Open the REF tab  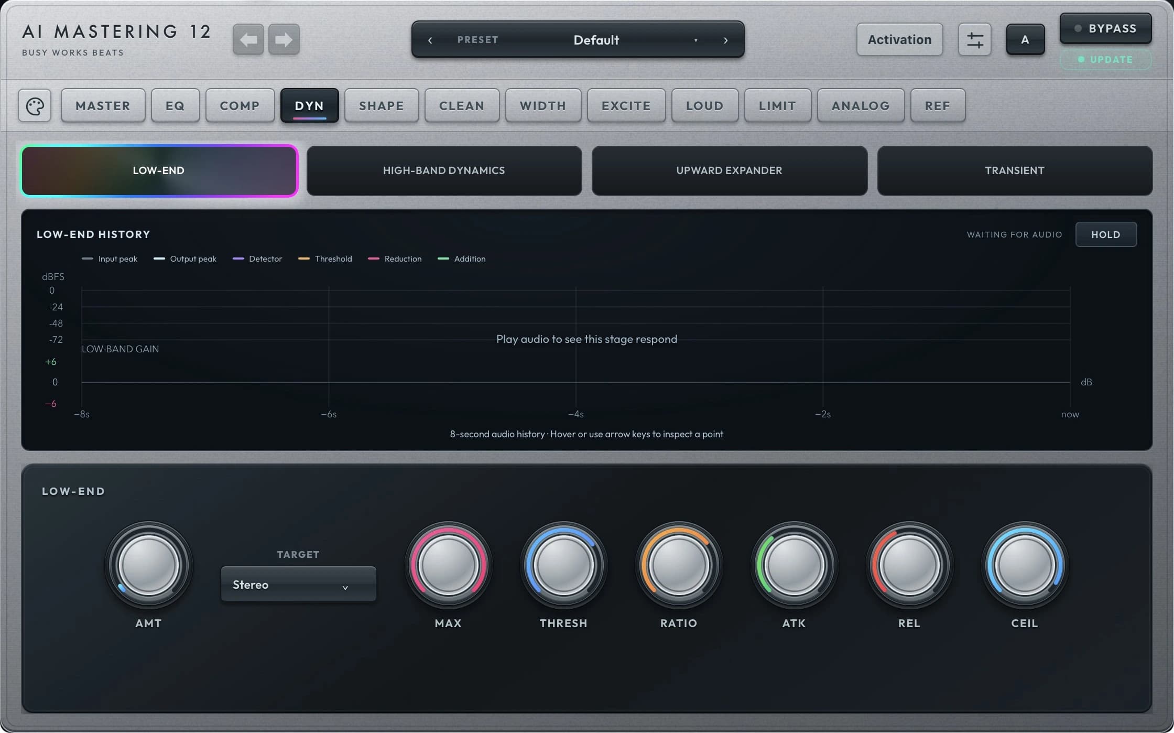click(937, 106)
